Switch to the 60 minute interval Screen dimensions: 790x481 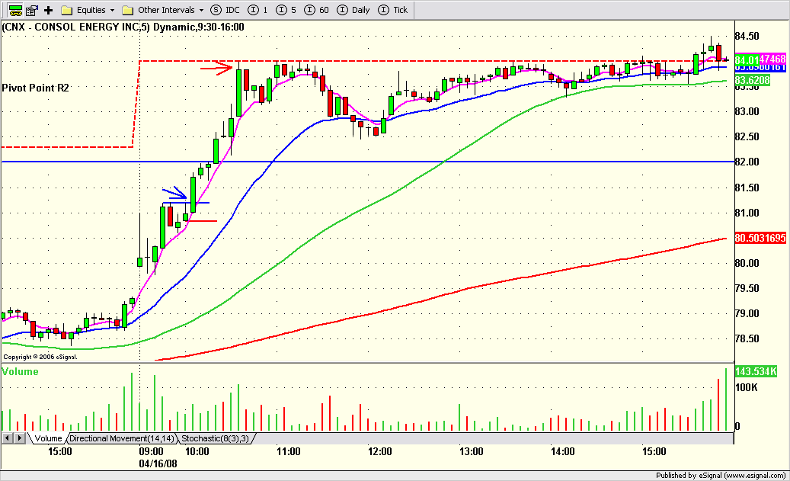[x=318, y=10]
